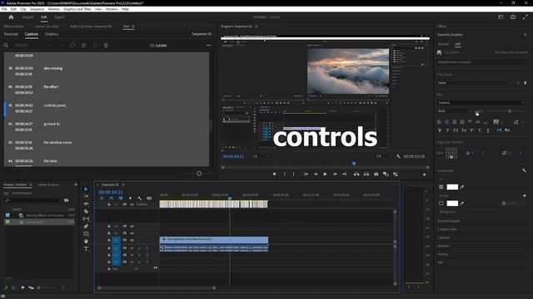Open the File menu
This screenshot has width=533, height=299.
(x=4, y=9)
